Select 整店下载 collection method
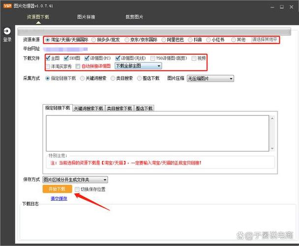The height and width of the screenshot is (246, 299). [139, 78]
